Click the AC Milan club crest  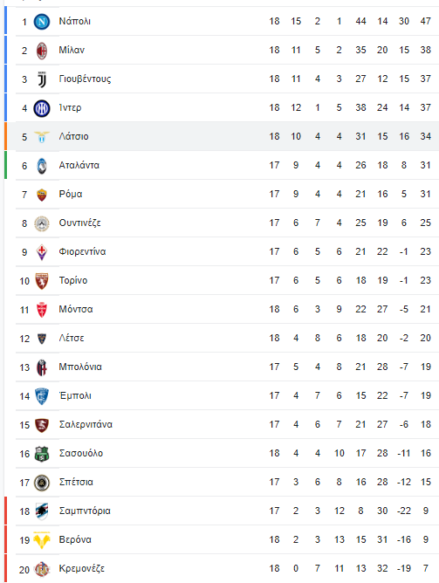pyautogui.click(x=42, y=51)
